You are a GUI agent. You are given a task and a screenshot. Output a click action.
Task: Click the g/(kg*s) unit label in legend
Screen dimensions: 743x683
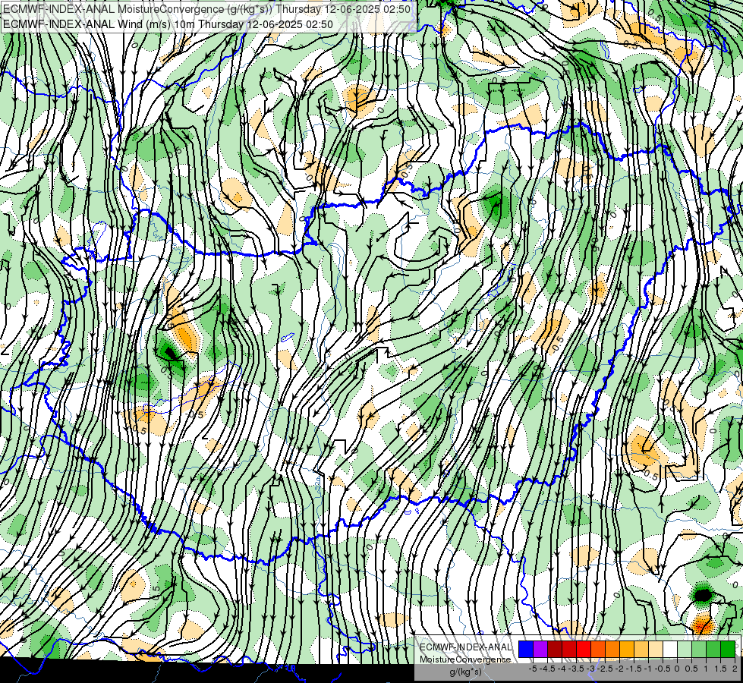pyautogui.click(x=465, y=672)
